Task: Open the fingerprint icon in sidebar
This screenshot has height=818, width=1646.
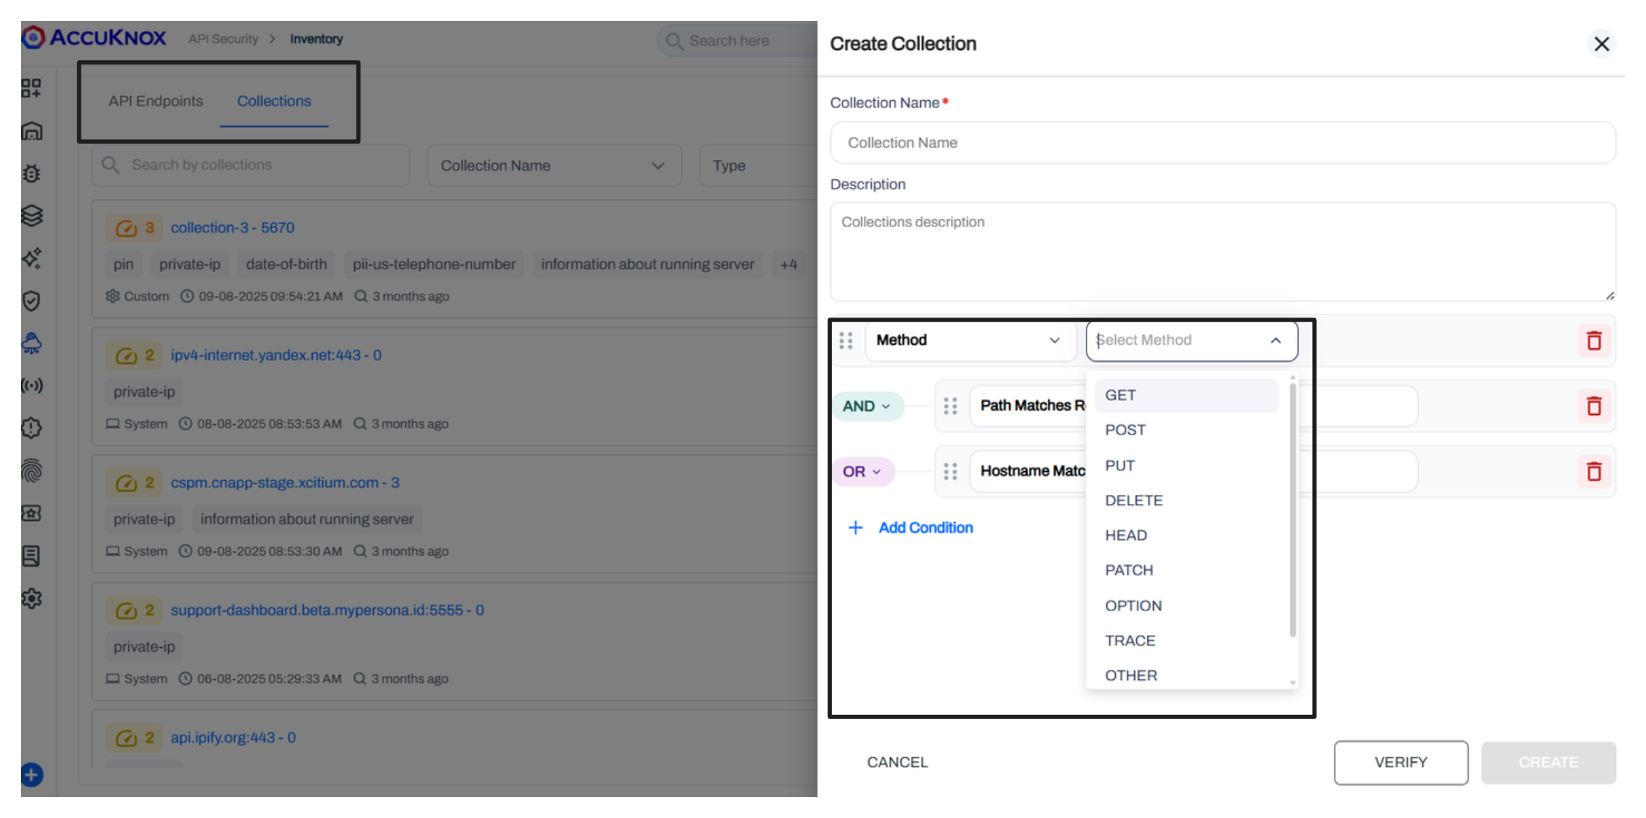Action: 32,470
